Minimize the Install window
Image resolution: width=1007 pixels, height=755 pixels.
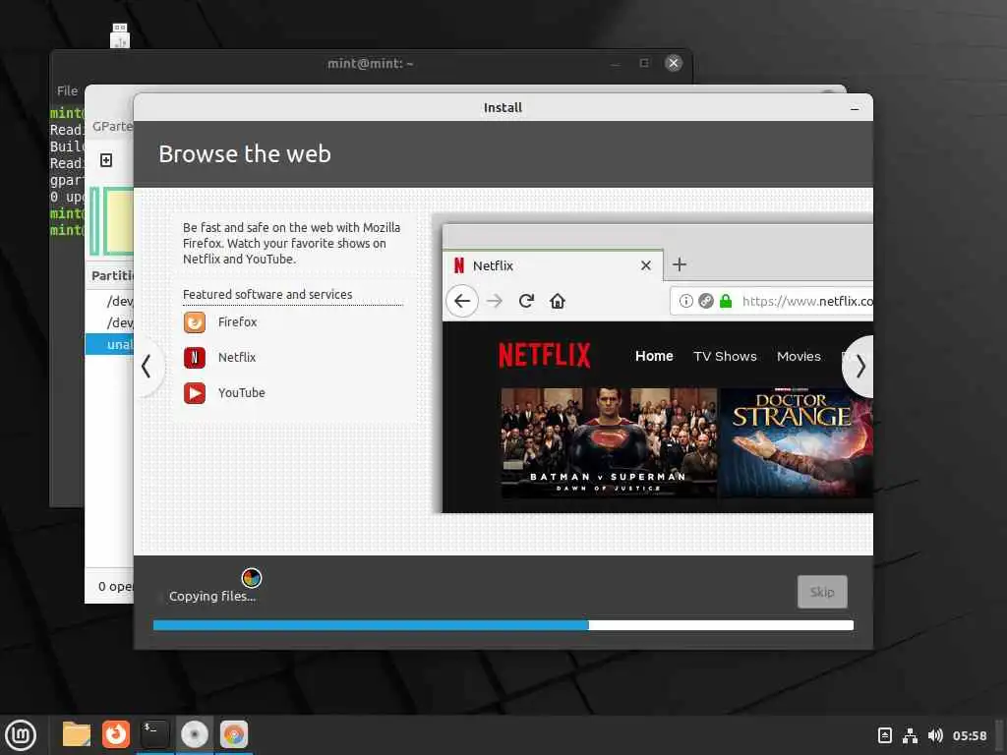[855, 108]
